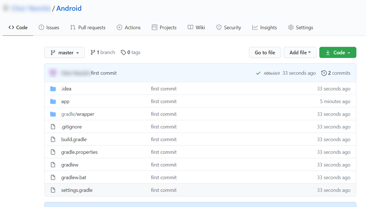Click the tag icon beside 0 tags
The width and height of the screenshot is (366, 207).
tap(123, 52)
